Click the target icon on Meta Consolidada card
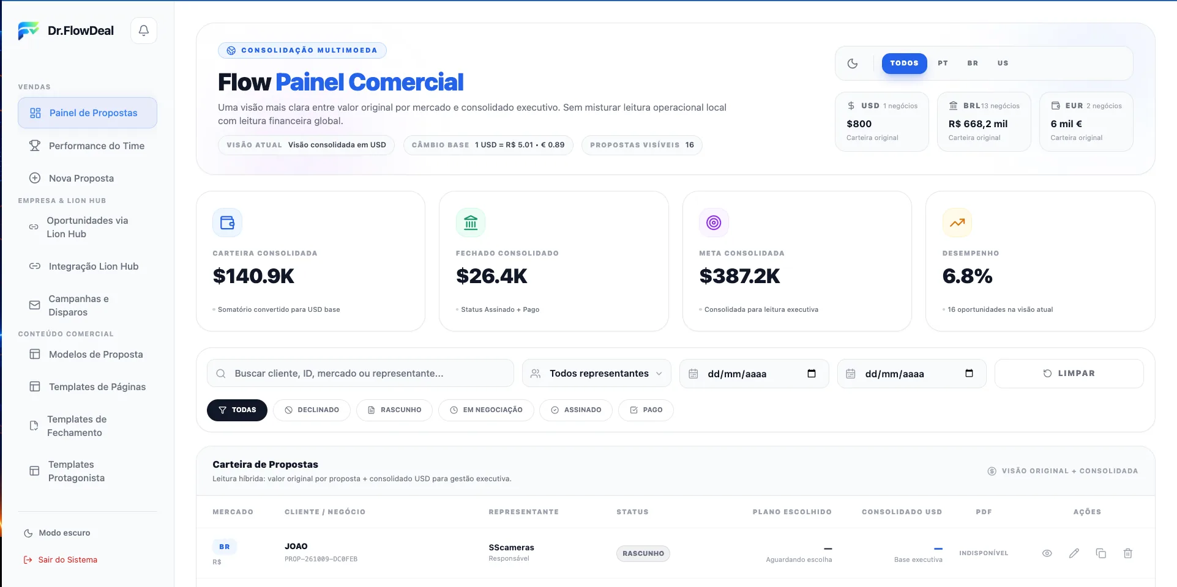The width and height of the screenshot is (1177, 587). 714,223
